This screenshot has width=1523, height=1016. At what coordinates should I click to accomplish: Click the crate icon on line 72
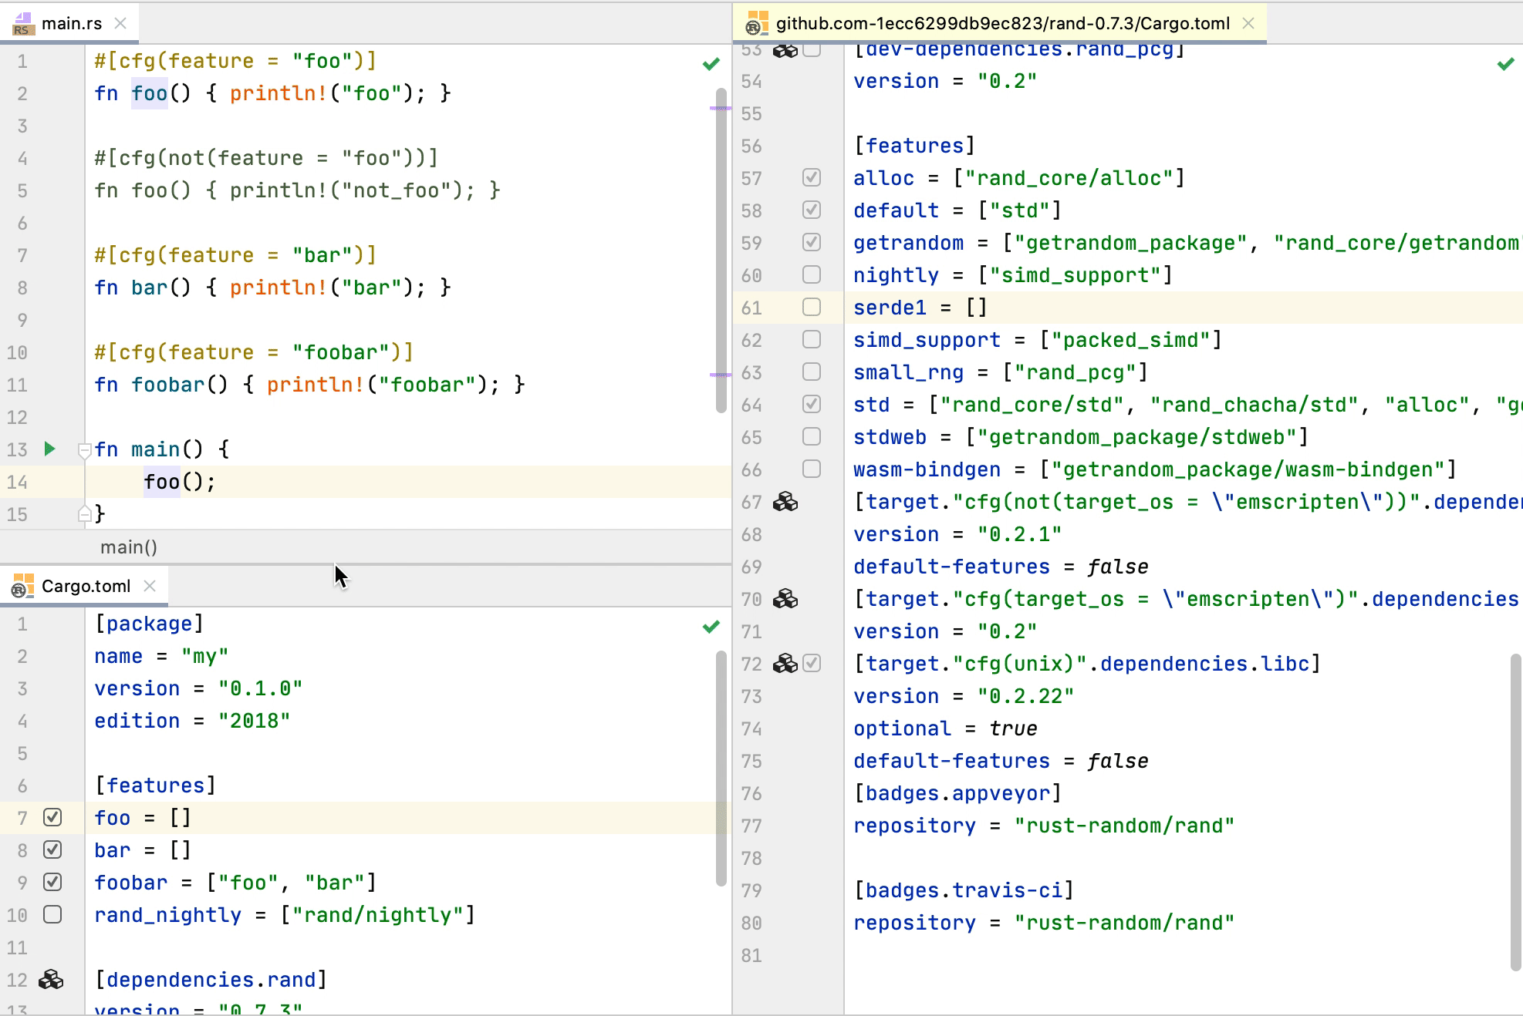pos(785,664)
